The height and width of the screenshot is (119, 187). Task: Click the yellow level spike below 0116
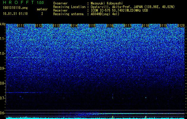tap(113, 117)
